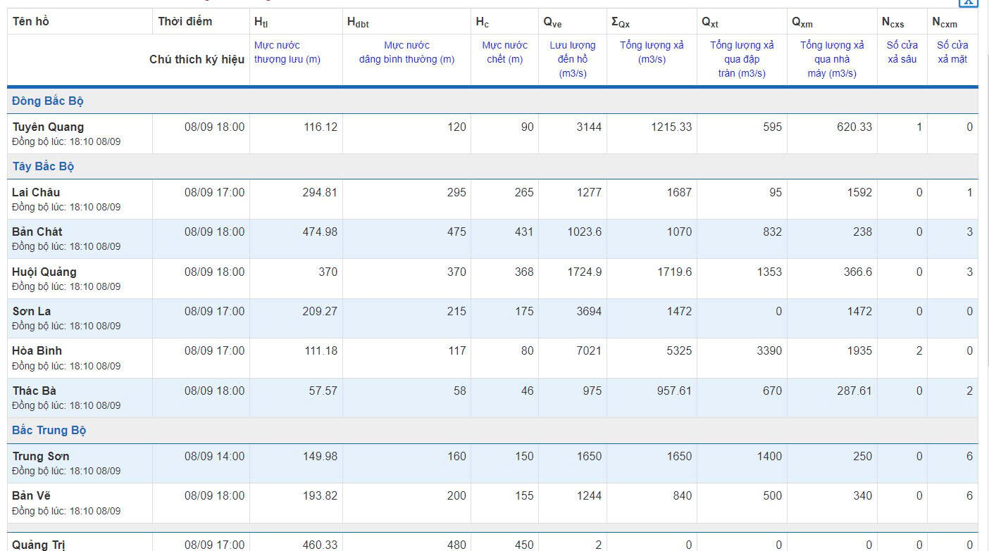Select the Bản Chát reservoir name
Image resolution: width=989 pixels, height=551 pixels.
(x=37, y=232)
